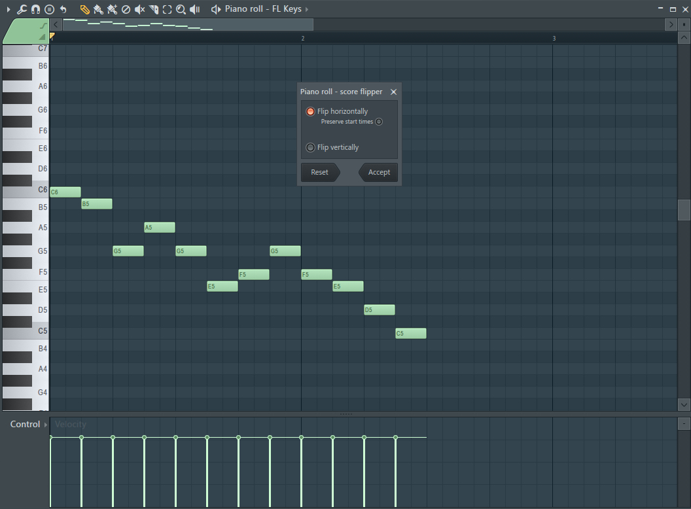Screen dimensions: 691x509
Task: Click the undo arrow icon
Action: (x=63, y=9)
